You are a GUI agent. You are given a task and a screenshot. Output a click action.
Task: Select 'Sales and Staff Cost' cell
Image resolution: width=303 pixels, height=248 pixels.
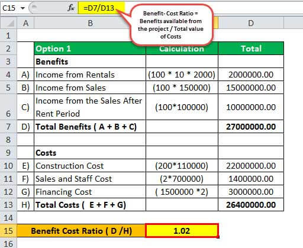90,179
